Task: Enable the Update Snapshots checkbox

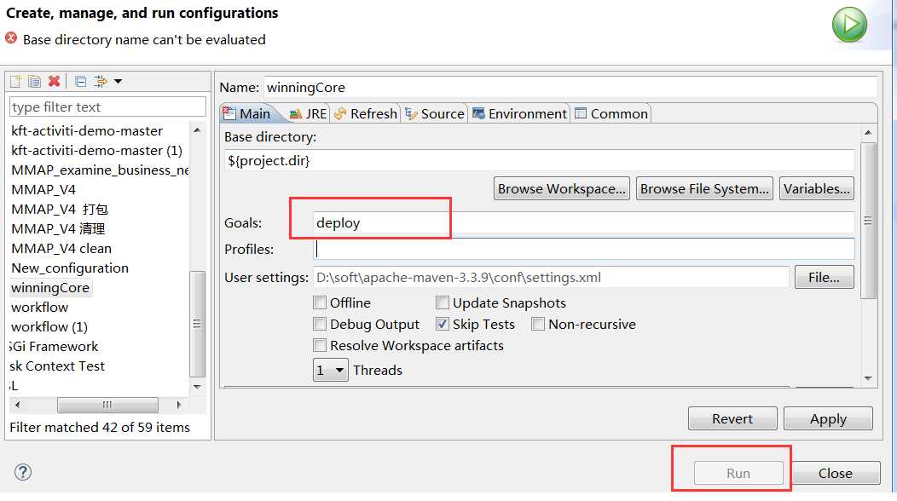Action: pos(443,302)
